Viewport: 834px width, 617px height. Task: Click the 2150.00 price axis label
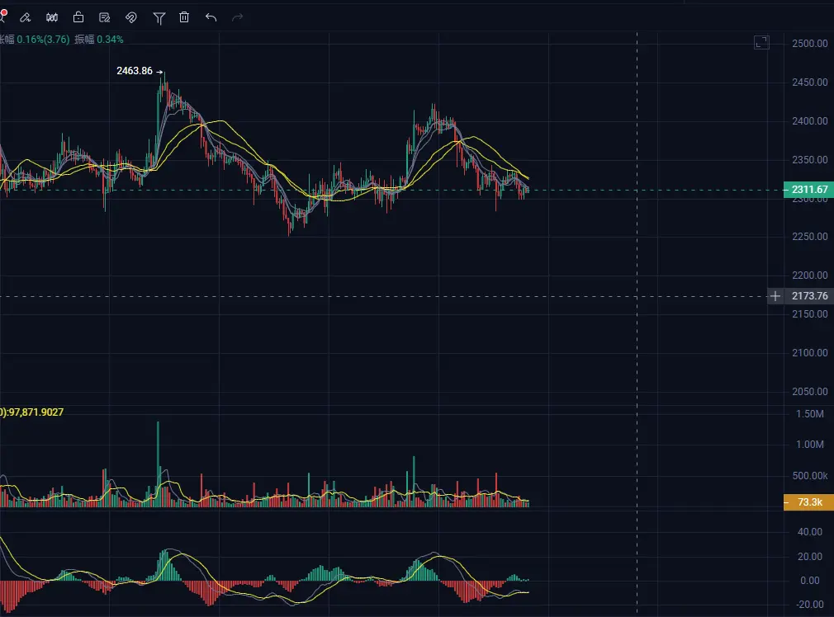click(x=809, y=314)
